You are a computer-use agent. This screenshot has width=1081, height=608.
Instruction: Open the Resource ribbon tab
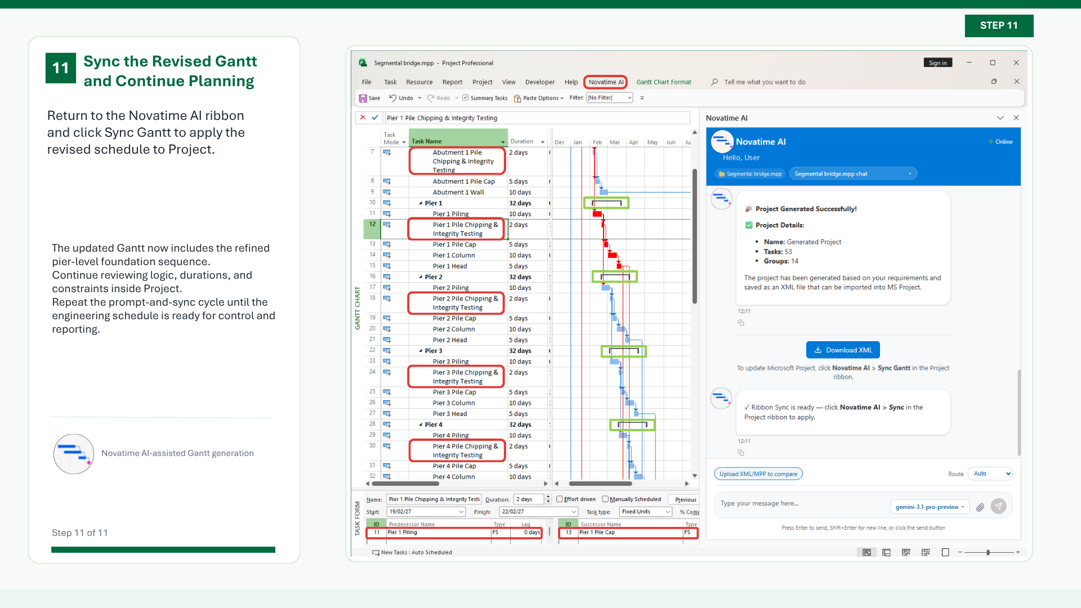[x=419, y=82]
